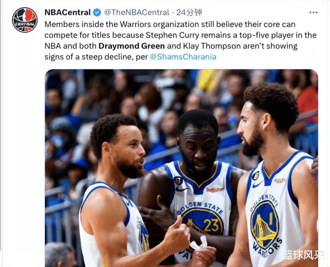This screenshot has height=267, width=330.
Task: Open the @TheNBACentral handle link
Action: pos(137,12)
